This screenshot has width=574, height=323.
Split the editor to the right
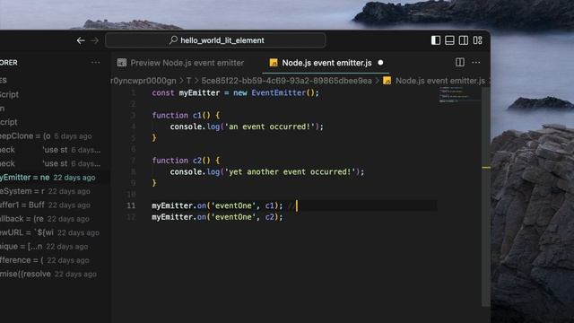click(x=460, y=62)
